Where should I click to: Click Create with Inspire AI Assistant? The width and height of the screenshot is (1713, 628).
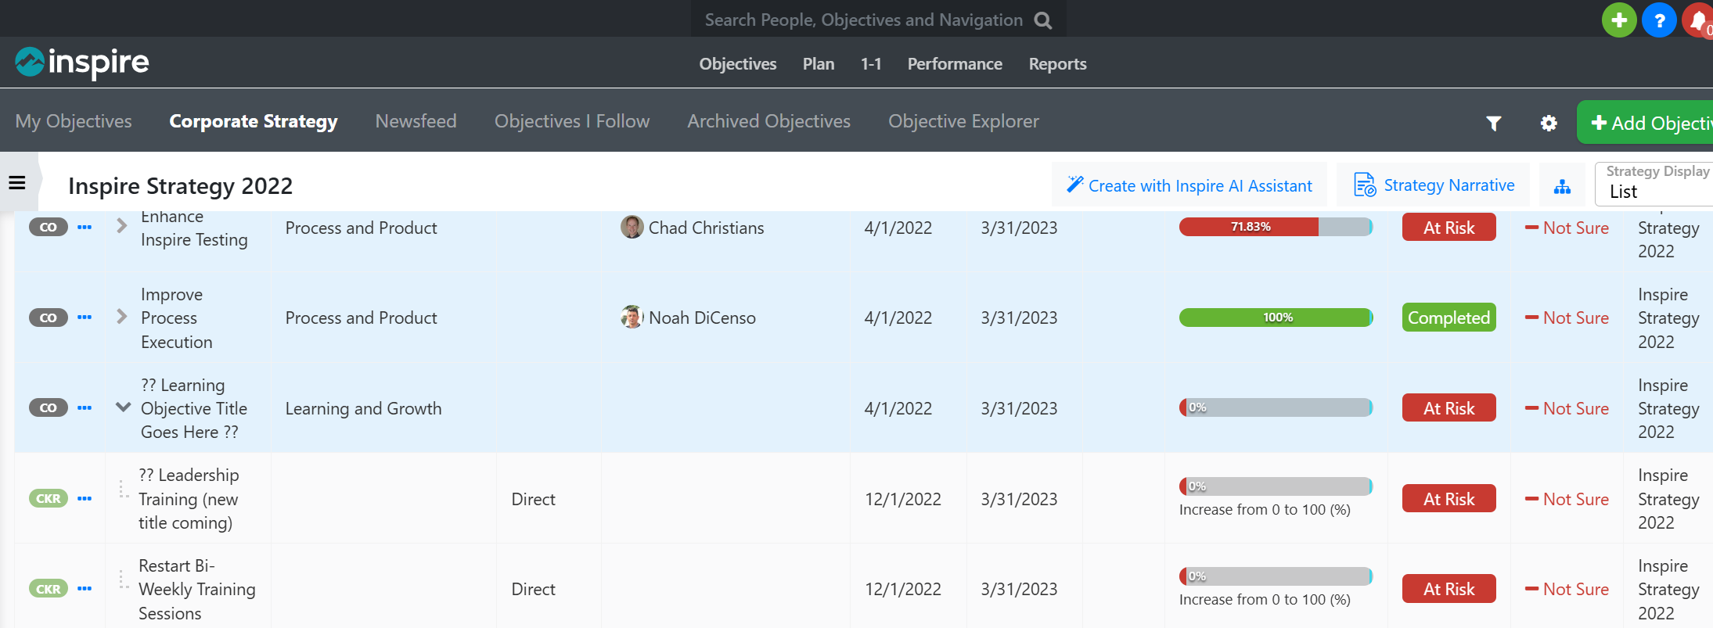pos(1189,185)
